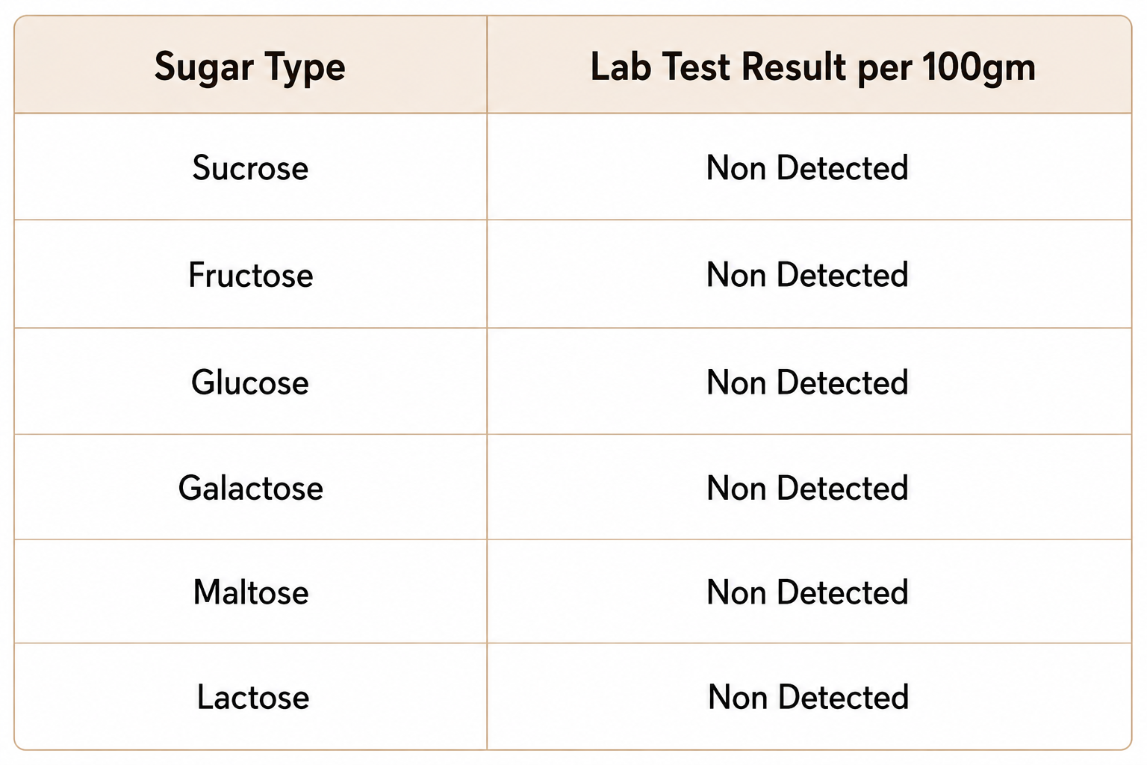This screenshot has width=1147, height=765.
Task: Click the word Detected in Lactose row
Action: coord(844,697)
